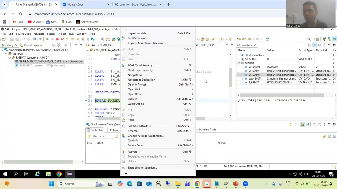Expand the S_ERDAT variable row
The height and width of the screenshot is (189, 337).
tap(242, 83)
